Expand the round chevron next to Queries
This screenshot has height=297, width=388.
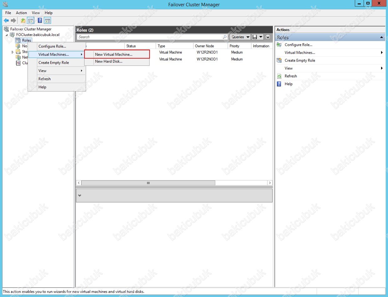click(x=268, y=37)
